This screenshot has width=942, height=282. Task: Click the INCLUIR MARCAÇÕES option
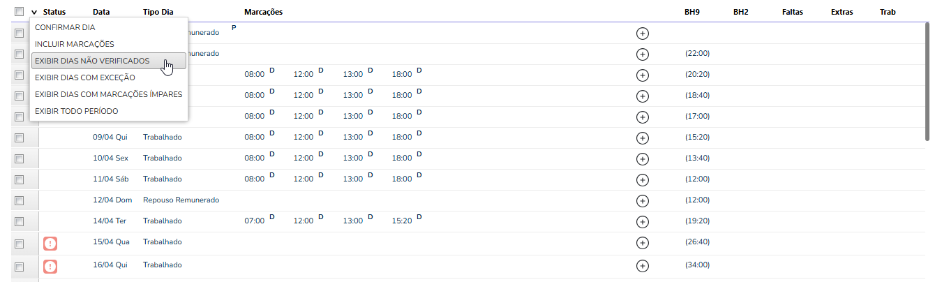(x=75, y=44)
